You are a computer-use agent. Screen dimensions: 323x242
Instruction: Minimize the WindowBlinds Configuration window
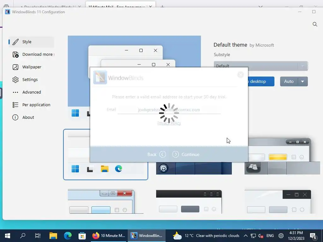[300, 12]
